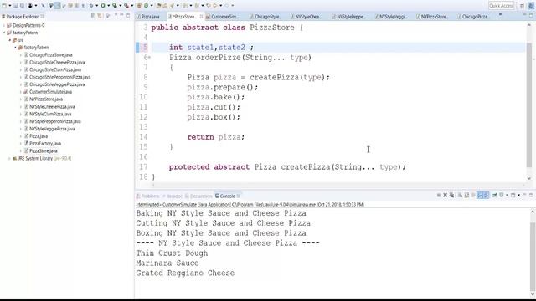Screen dimensions: 536x301
Task: Click 'Marinara Sauce' line in console output
Action: coord(167,263)
